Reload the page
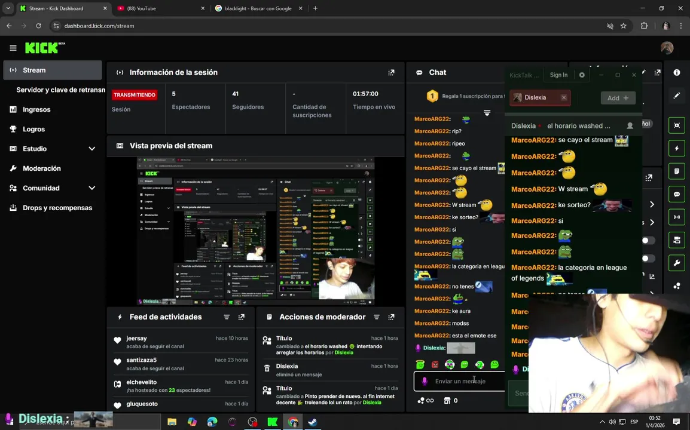The image size is (690, 430). (x=39, y=26)
